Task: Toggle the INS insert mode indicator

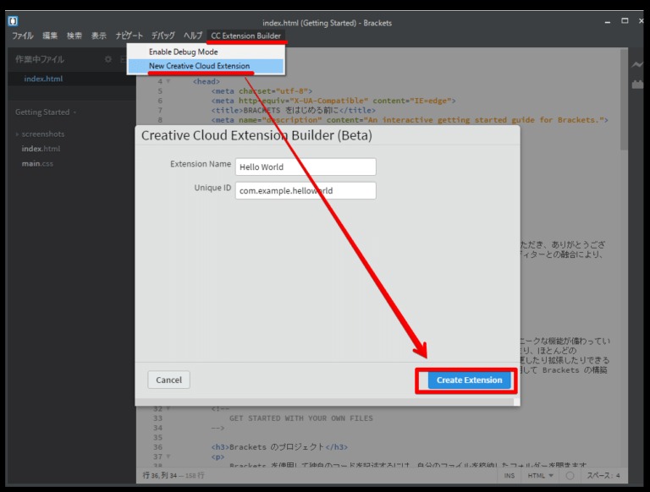Action: click(510, 476)
